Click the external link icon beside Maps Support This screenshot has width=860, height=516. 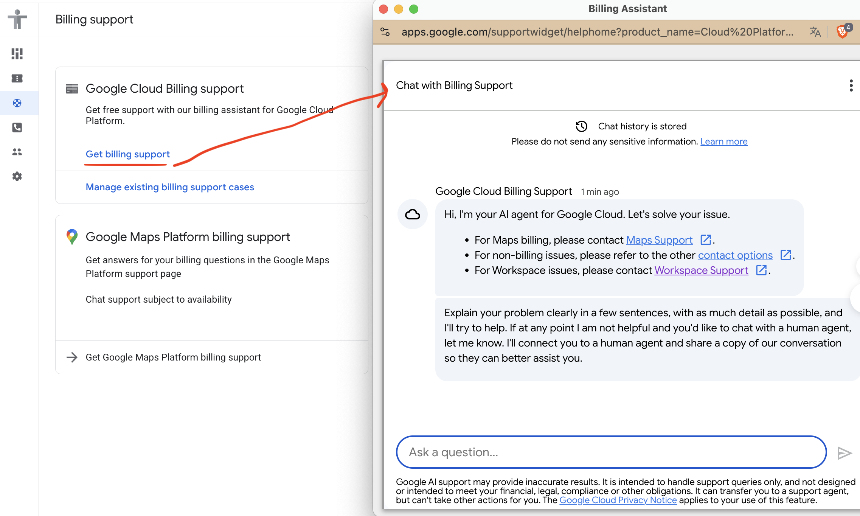(706, 240)
